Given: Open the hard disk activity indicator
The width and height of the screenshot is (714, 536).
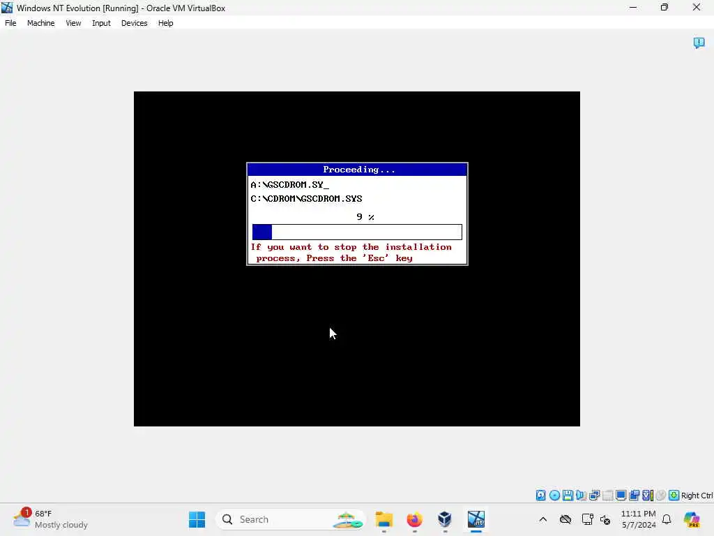Looking at the screenshot, I should click(x=540, y=496).
